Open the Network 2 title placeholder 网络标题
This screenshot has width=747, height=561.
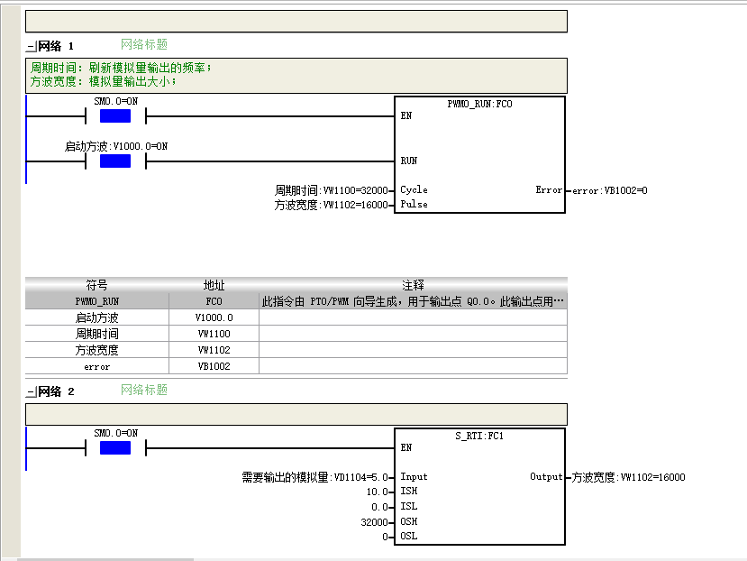pos(144,391)
